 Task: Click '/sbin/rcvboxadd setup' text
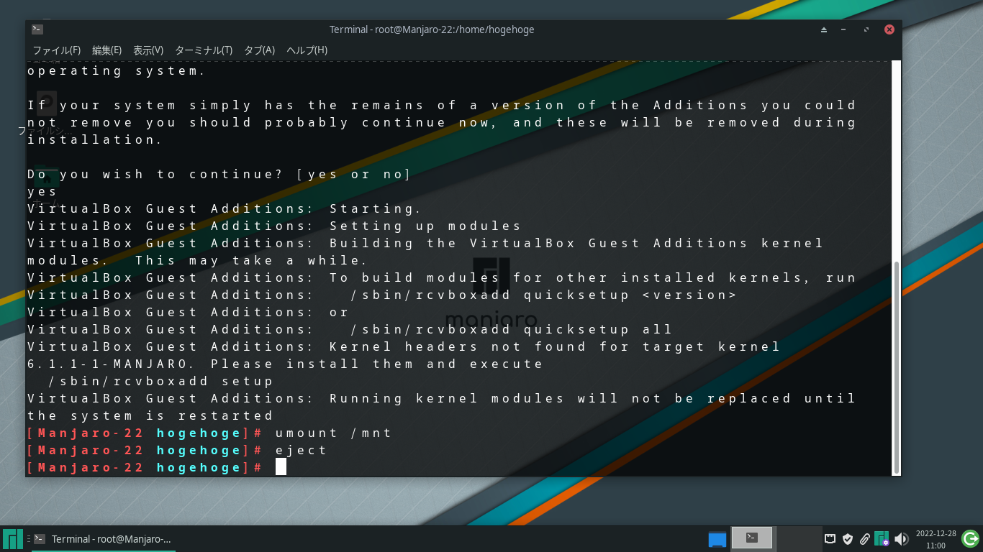(161, 381)
